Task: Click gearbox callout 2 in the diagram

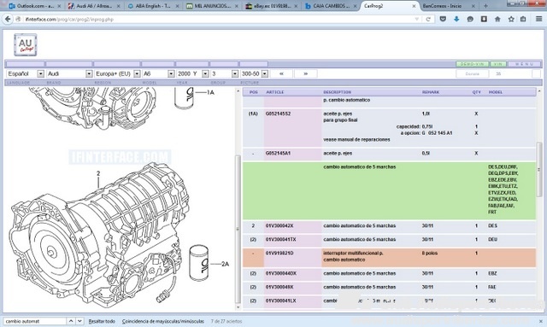Action: 98,173
